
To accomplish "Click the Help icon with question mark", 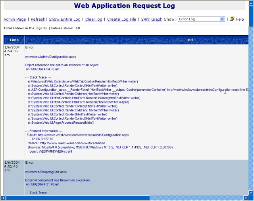I will [232, 19].
